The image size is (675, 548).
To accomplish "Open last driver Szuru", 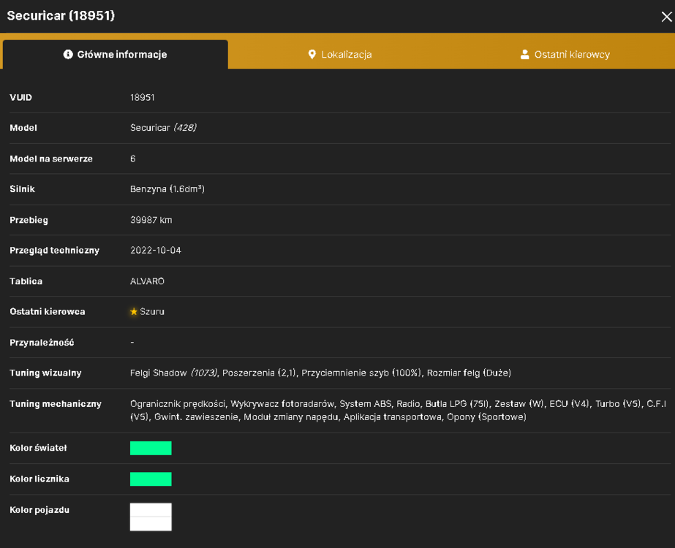I will 152,311.
